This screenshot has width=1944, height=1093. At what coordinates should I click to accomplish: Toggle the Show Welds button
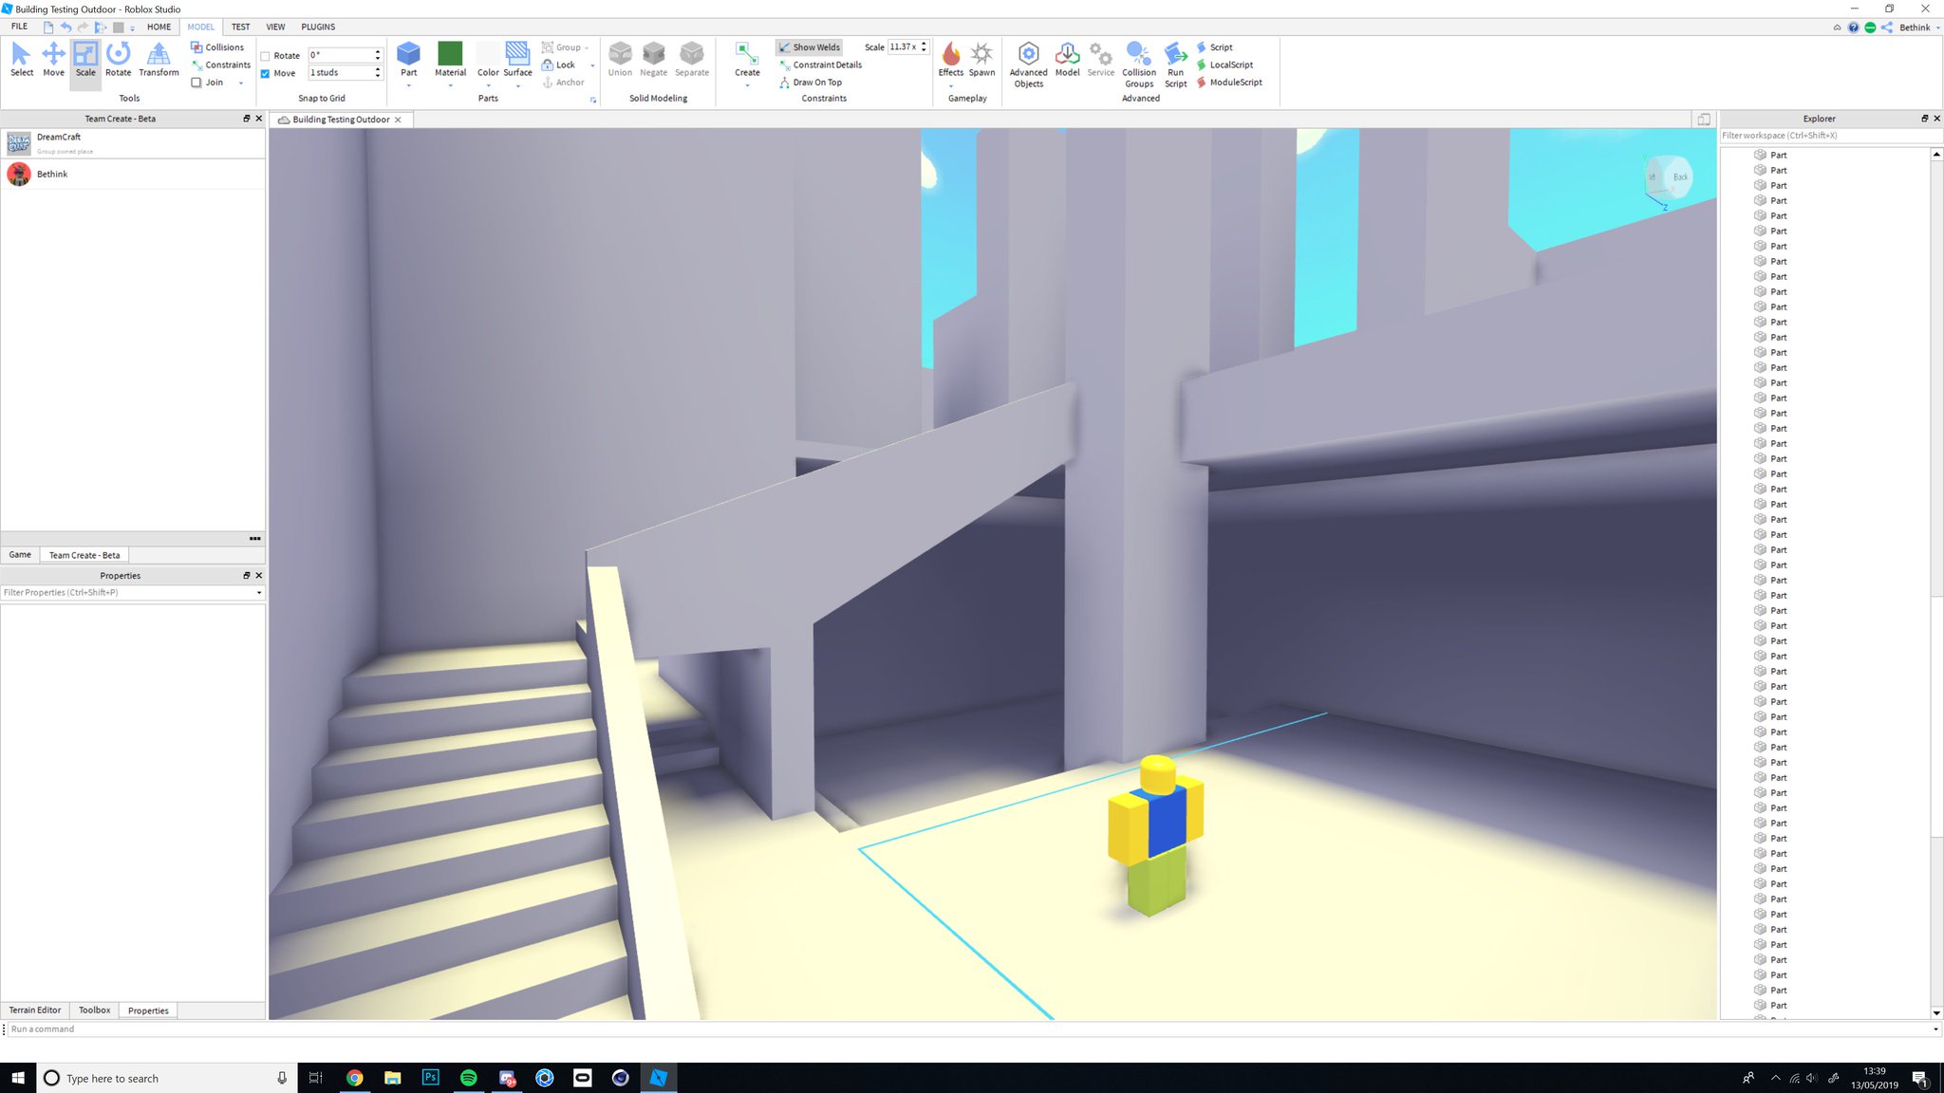[x=809, y=46]
